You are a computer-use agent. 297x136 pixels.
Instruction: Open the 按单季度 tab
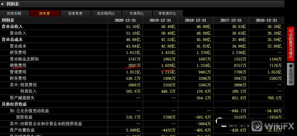tap(75, 13)
